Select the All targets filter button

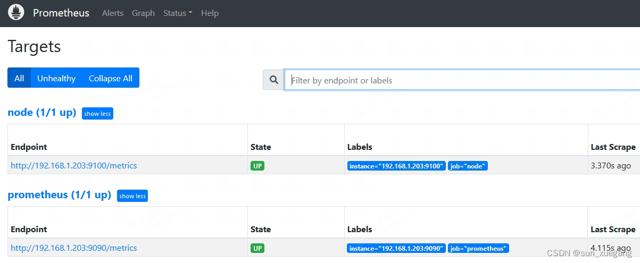coord(19,78)
